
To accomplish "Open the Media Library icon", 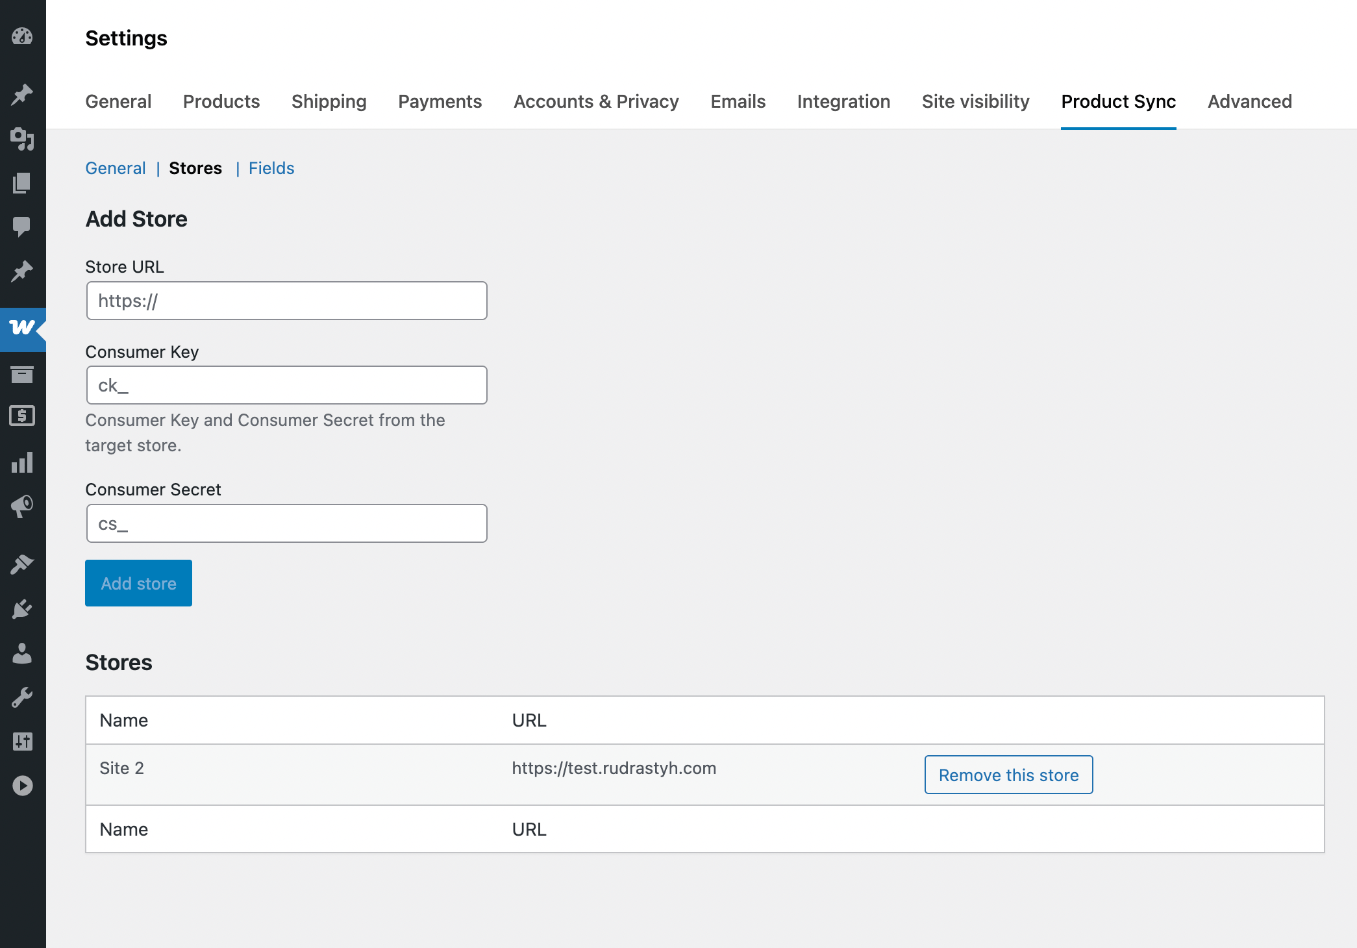I will 23,140.
